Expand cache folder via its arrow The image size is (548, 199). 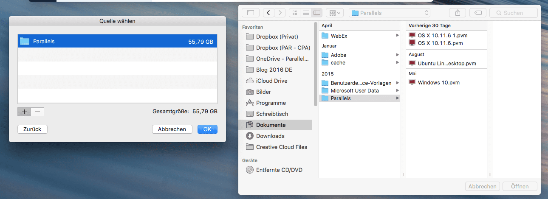(x=397, y=62)
